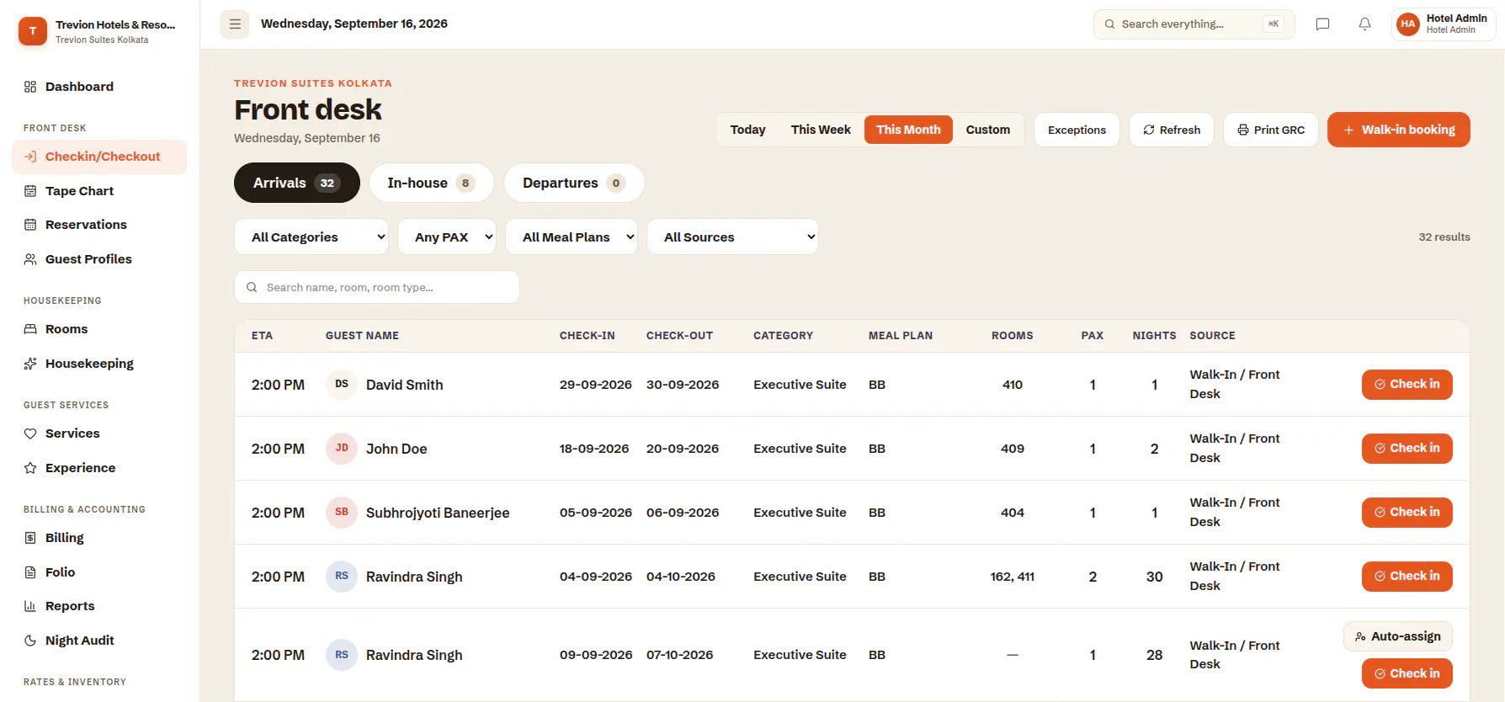This screenshot has width=1505, height=702.
Task: Focus the name, room, room type search
Action: pos(376,287)
